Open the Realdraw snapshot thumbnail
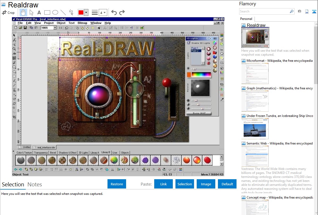 [255, 37]
